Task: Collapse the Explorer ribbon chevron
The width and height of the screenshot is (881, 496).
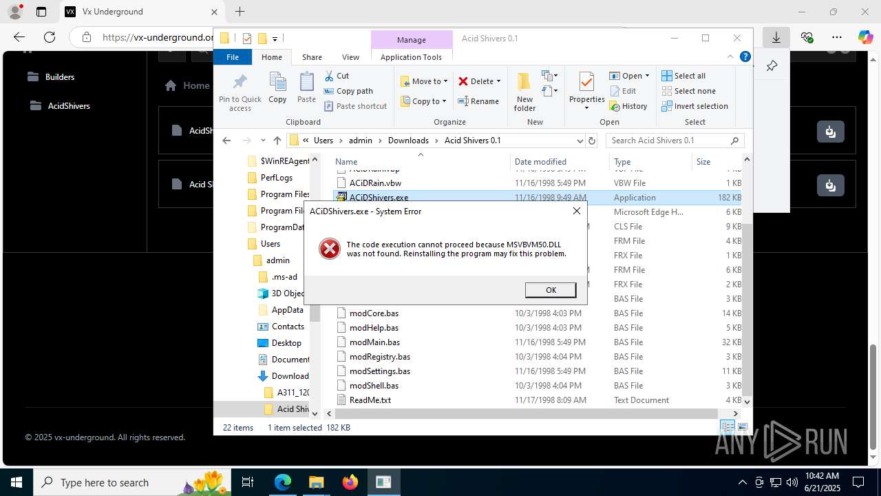Action: click(x=730, y=57)
